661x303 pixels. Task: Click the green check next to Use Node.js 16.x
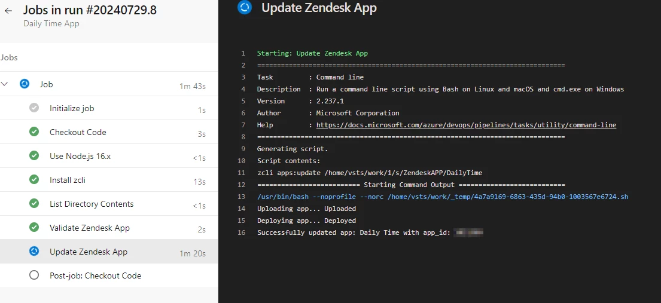tap(34, 156)
